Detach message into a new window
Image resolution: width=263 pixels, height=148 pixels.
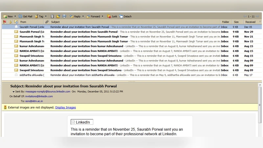pyautogui.click(x=125, y=16)
